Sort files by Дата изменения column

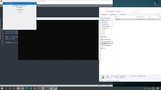click(141, 17)
